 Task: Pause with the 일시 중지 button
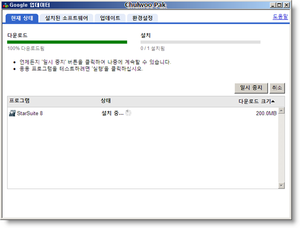click(x=251, y=88)
